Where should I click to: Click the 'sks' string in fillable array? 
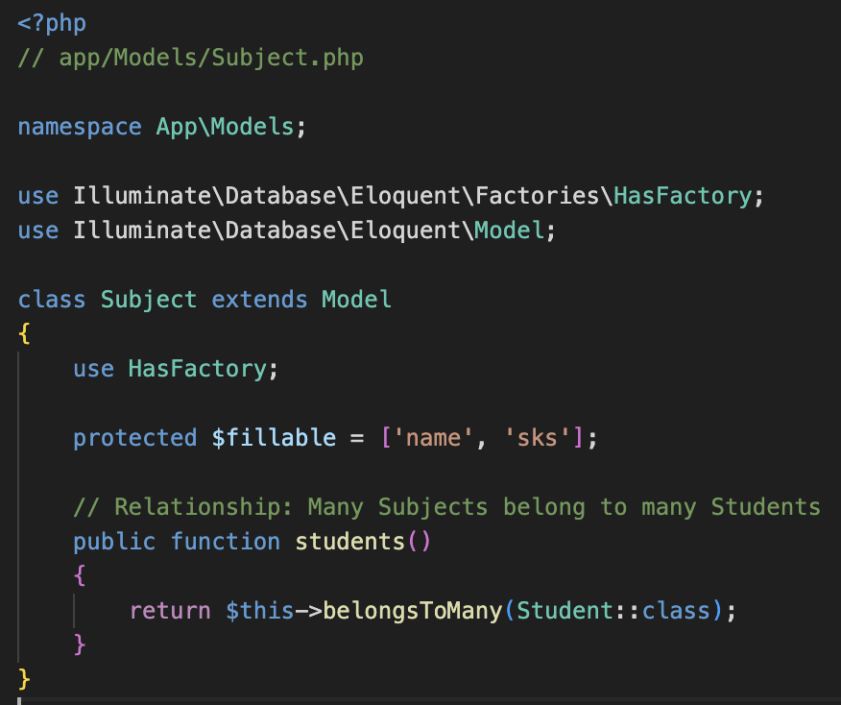coord(537,438)
